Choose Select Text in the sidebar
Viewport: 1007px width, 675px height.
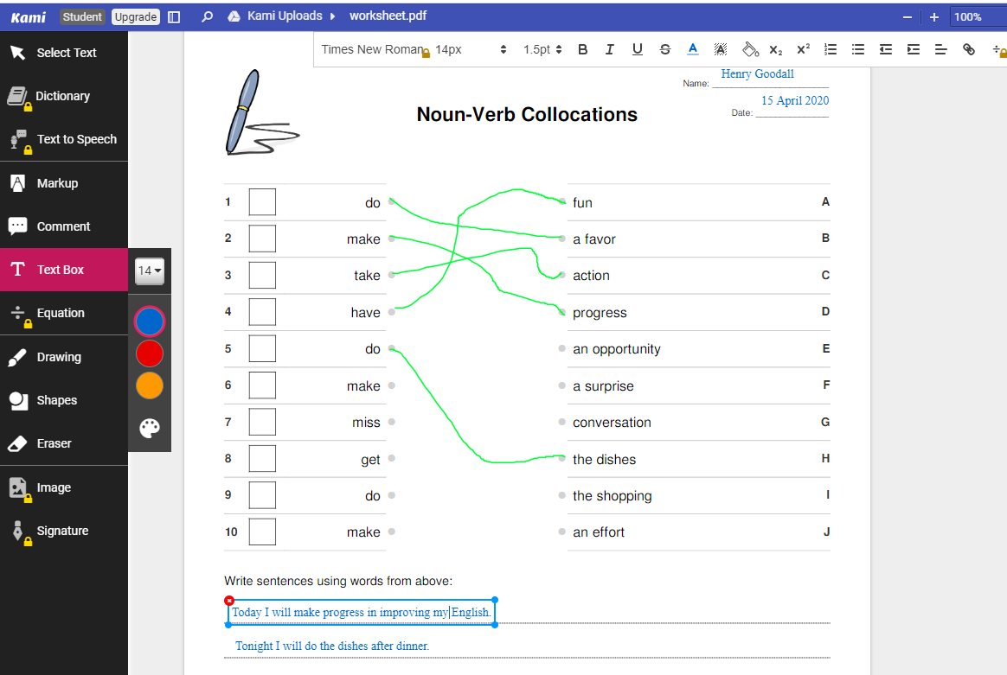[63, 53]
